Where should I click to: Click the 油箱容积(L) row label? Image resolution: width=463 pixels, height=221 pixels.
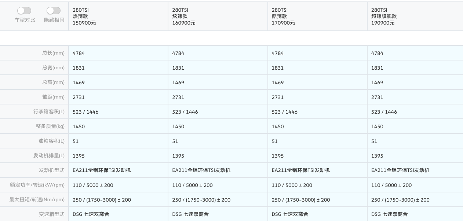coord(51,141)
